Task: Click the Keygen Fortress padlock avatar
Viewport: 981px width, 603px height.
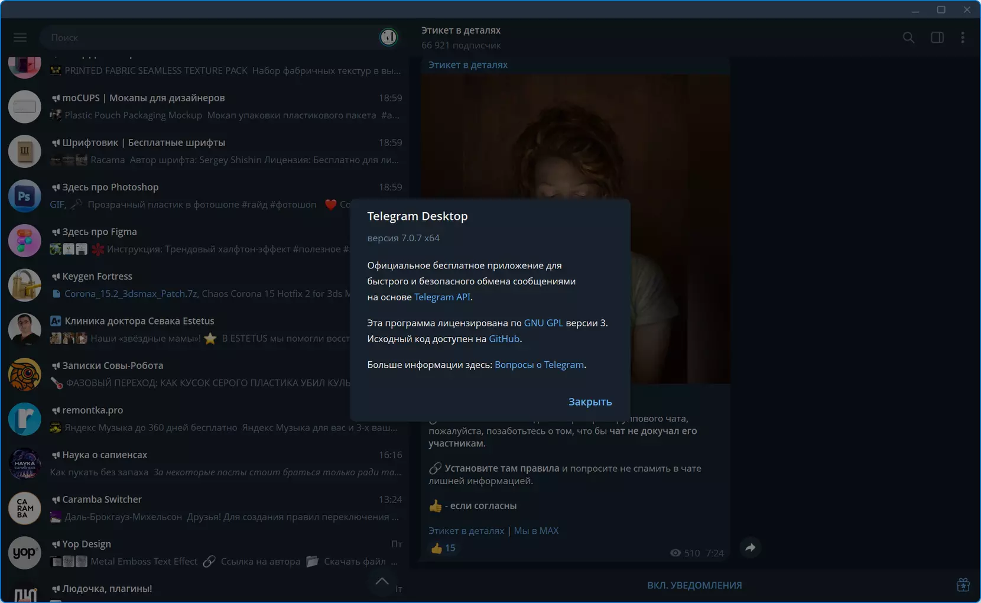Action: click(25, 285)
